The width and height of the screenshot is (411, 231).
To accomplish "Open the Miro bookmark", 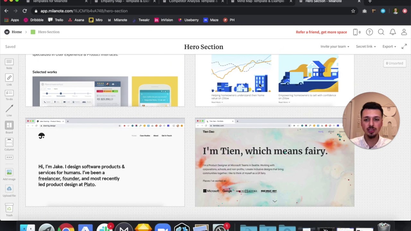I will click(x=96, y=20).
